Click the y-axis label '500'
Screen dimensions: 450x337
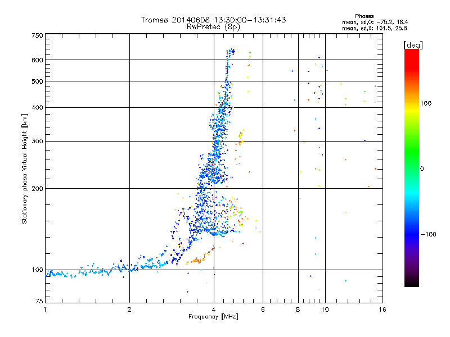37,81
